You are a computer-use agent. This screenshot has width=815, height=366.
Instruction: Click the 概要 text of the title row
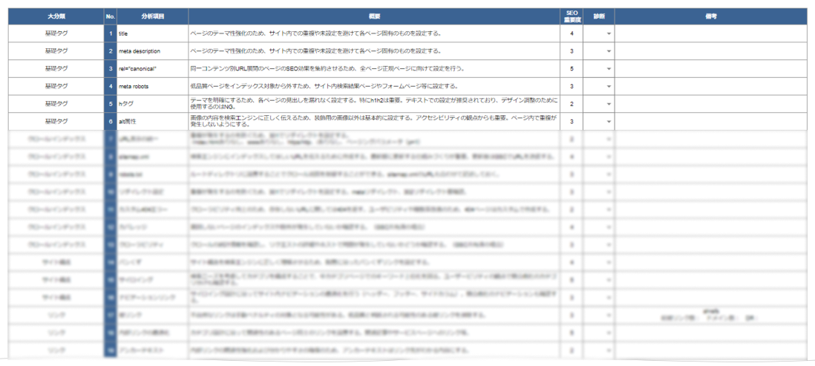315,34
